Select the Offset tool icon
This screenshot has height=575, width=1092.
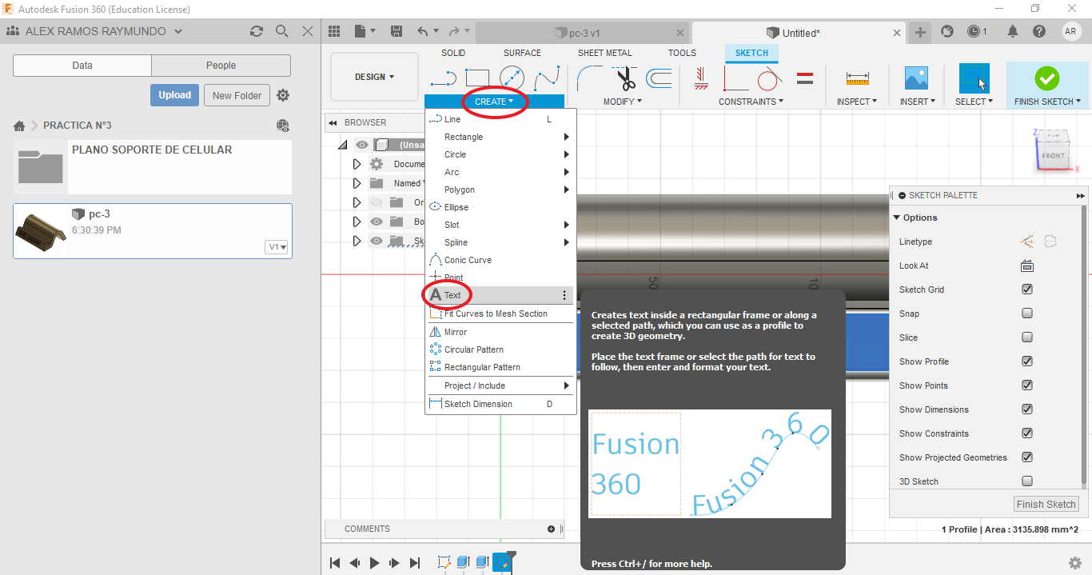point(659,78)
